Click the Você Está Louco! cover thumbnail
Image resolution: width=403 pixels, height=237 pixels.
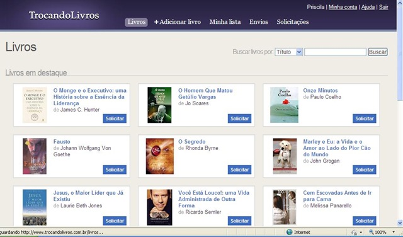(159, 207)
